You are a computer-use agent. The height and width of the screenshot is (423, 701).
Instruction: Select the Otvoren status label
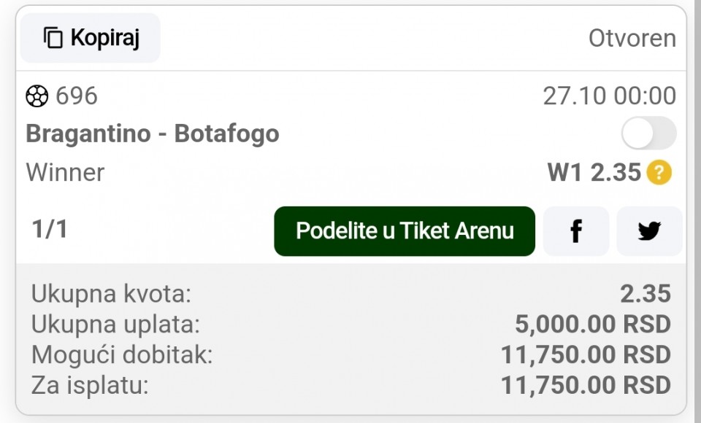[x=632, y=38]
